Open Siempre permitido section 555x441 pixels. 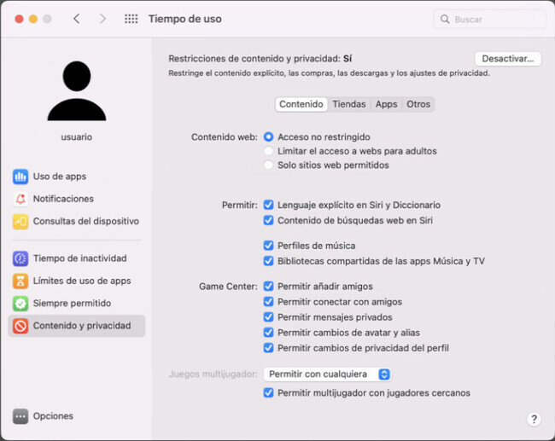(72, 303)
